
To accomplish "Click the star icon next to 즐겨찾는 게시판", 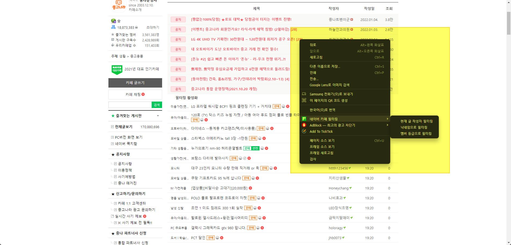I will tap(113, 116).
